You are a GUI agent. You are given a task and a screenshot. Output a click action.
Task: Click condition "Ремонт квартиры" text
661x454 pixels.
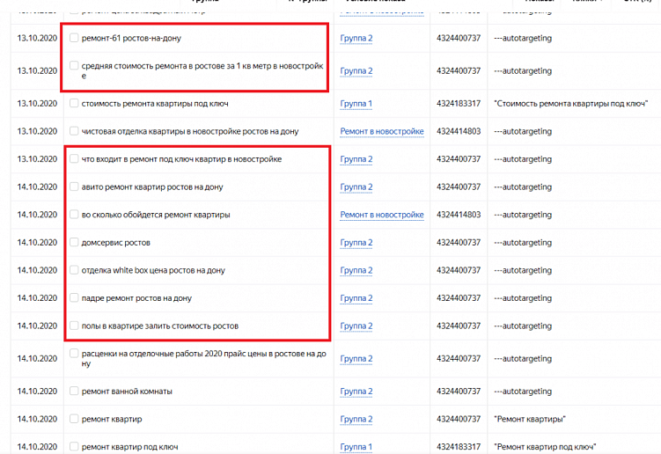pos(530,420)
